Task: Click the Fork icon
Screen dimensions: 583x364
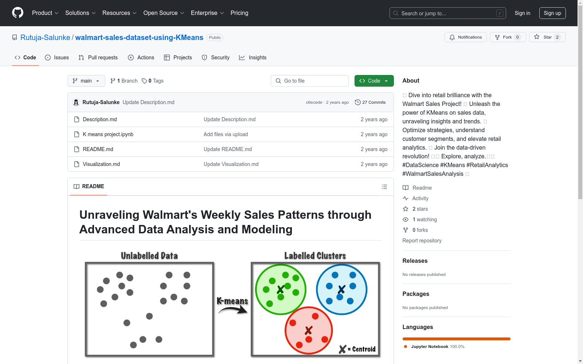Action: click(497, 37)
